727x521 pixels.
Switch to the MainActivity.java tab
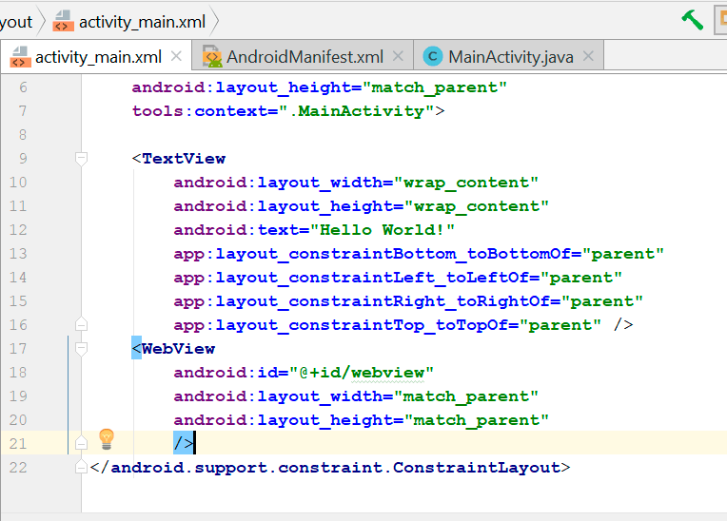[508, 55]
